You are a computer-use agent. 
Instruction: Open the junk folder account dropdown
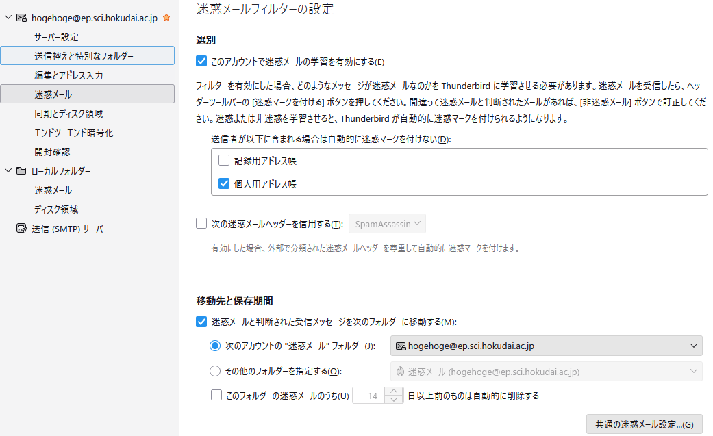(x=546, y=346)
